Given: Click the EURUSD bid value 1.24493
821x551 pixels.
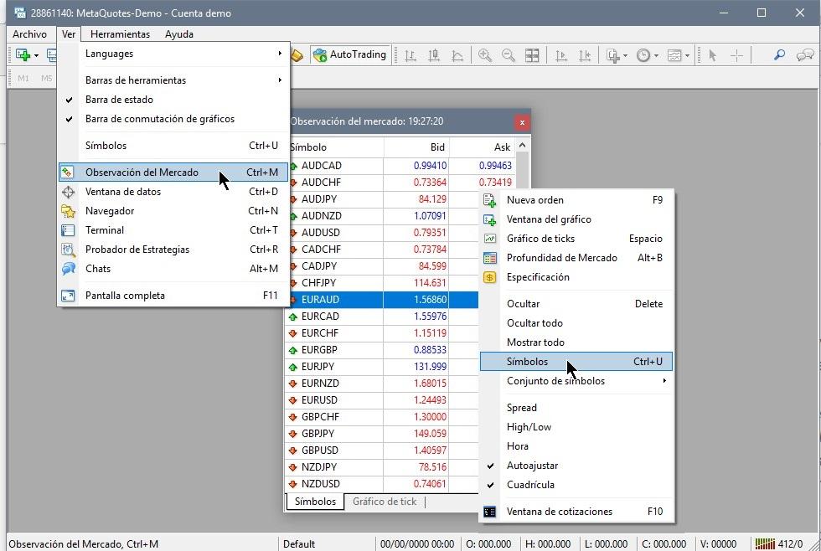Looking at the screenshot, I should coord(430,399).
